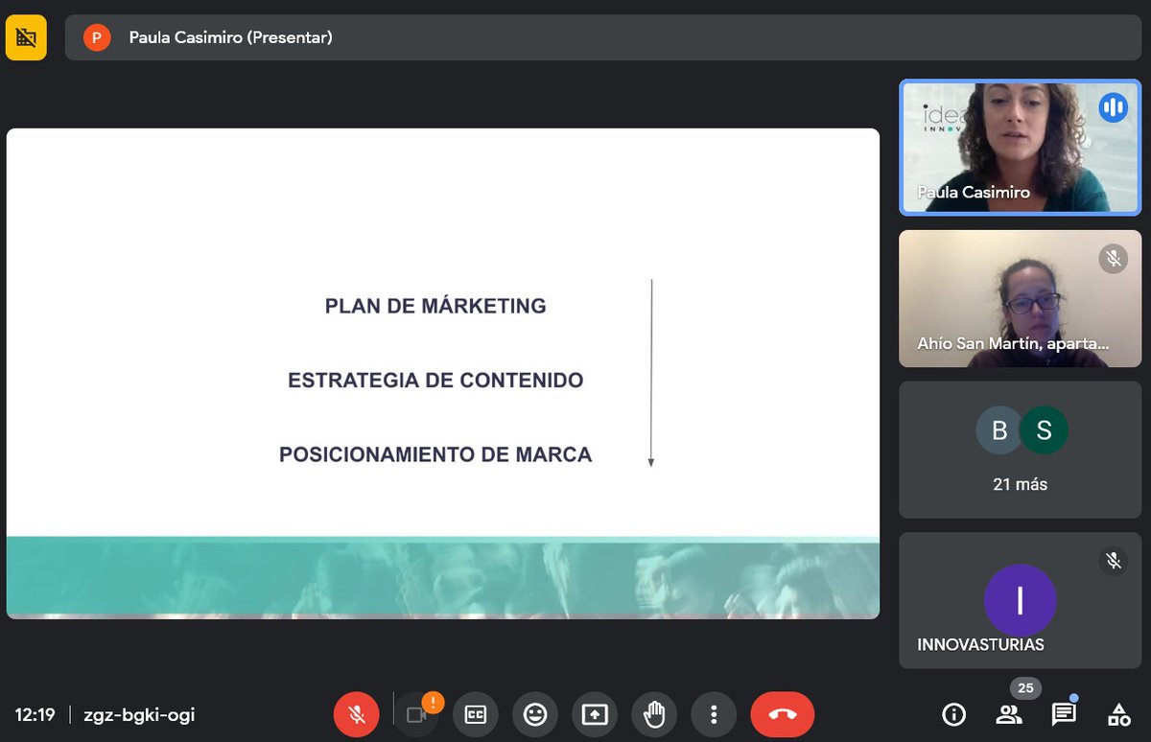Click the 'Paula Casimiro' name label on tile
1151x742 pixels.
[974, 192]
